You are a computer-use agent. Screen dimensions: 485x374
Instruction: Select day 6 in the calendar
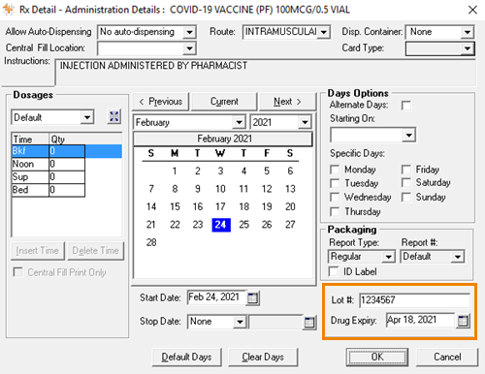[x=290, y=171]
